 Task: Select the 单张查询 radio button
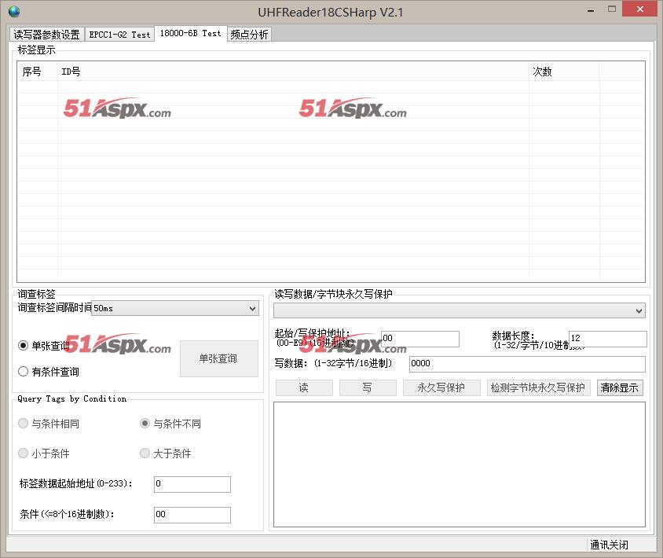[x=24, y=346]
